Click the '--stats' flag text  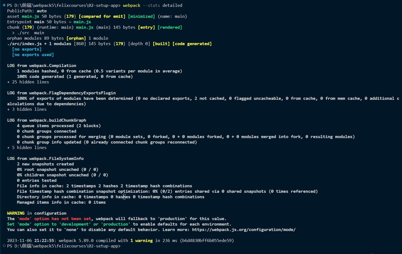(x=151, y=5)
